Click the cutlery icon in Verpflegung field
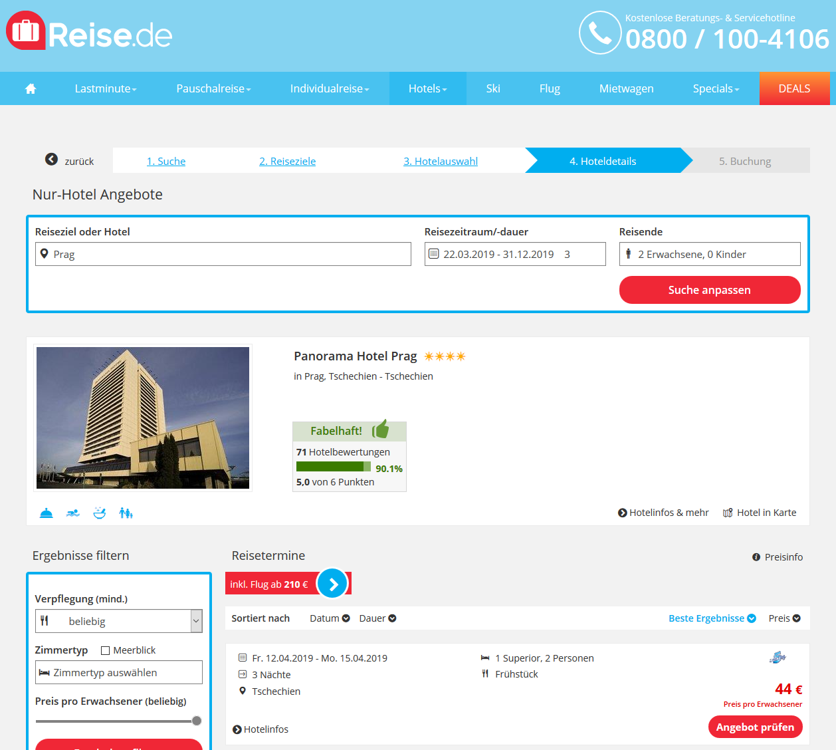Screen dimensions: 836x750 coord(45,620)
